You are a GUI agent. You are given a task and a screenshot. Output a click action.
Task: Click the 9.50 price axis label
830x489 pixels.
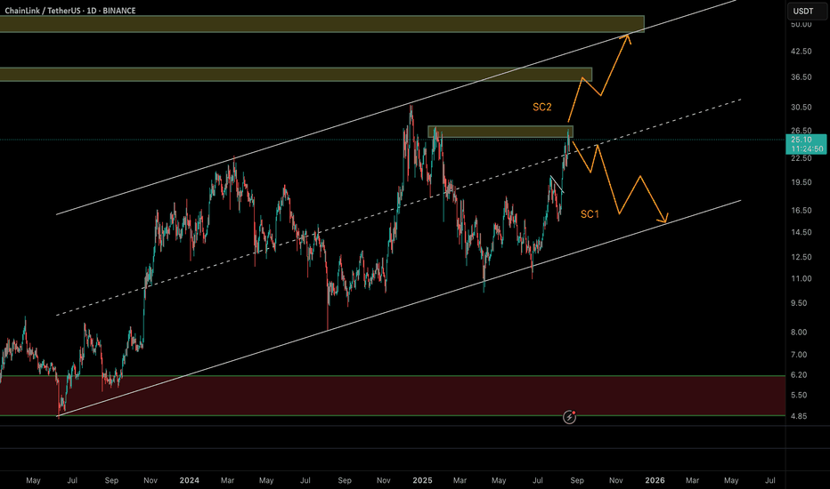point(799,303)
